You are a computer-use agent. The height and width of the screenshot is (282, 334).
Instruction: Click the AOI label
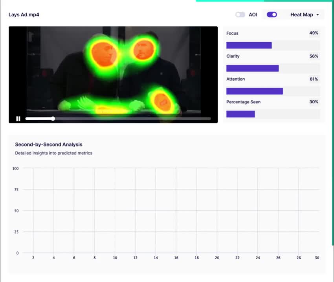point(253,14)
